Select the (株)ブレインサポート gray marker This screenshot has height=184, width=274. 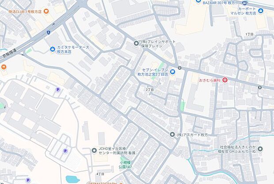click(x=136, y=43)
